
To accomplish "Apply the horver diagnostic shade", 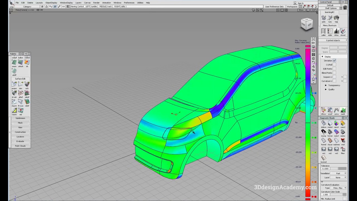I will point(330,132).
